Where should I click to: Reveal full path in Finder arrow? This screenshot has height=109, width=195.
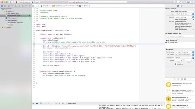click(193, 30)
